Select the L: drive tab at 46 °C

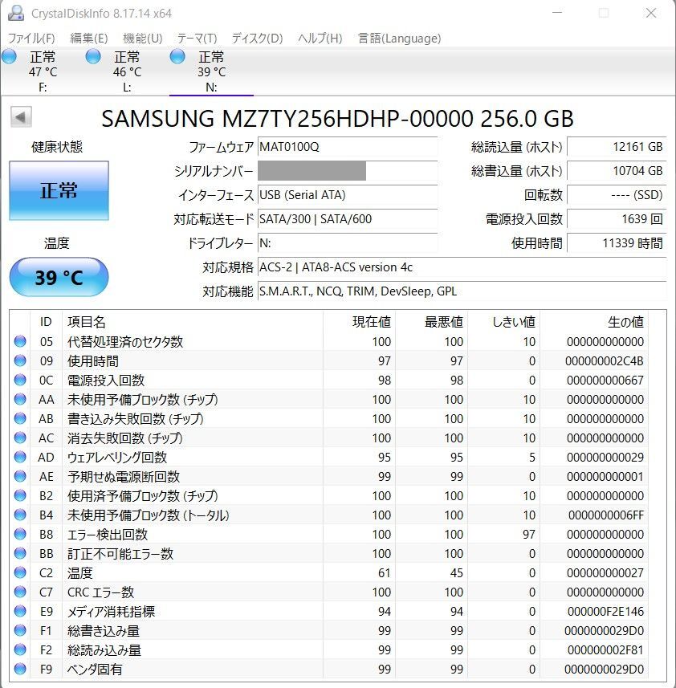point(127,71)
